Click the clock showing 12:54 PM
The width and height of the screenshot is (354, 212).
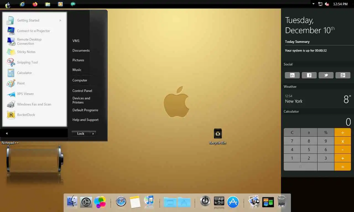[340, 4]
